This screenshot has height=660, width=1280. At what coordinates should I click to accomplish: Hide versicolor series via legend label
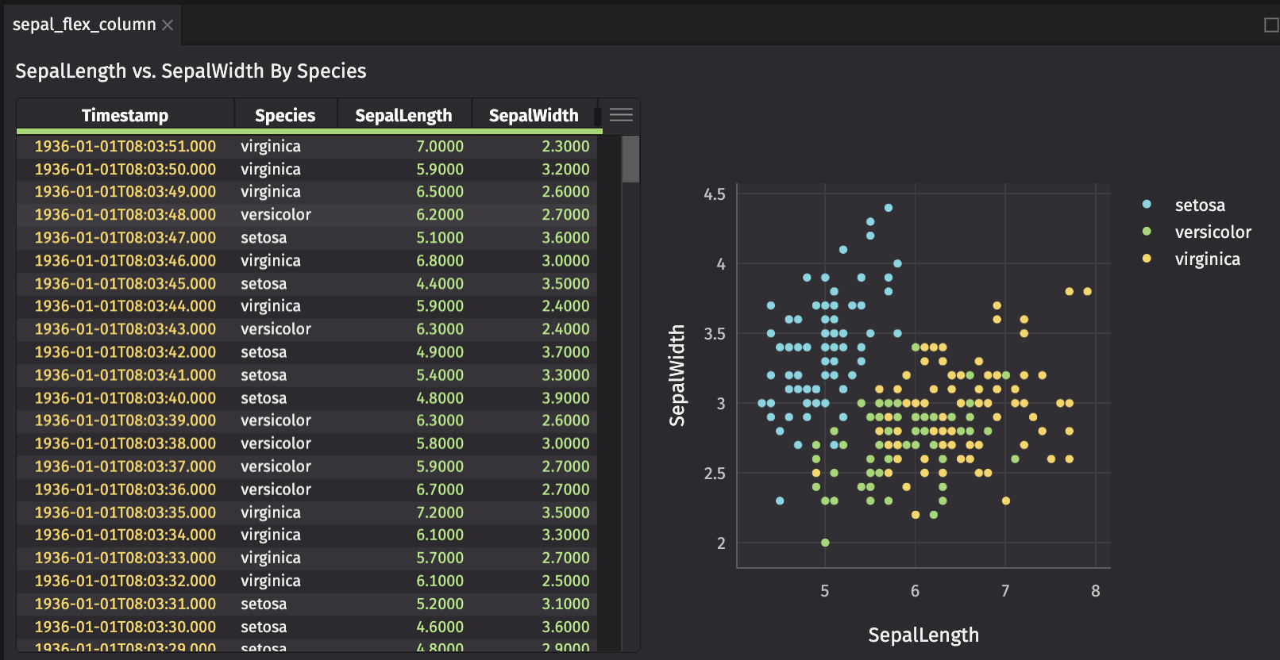pos(1213,232)
